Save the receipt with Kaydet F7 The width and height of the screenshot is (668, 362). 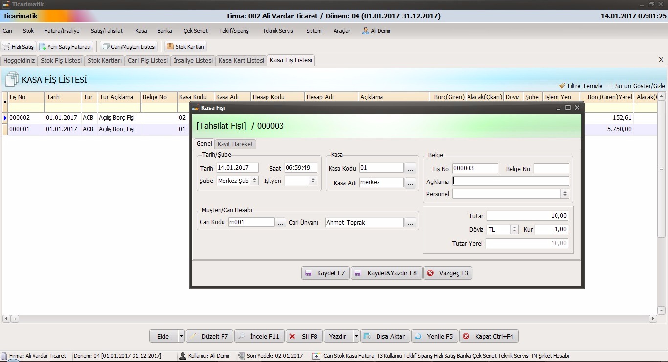pyautogui.click(x=325, y=273)
